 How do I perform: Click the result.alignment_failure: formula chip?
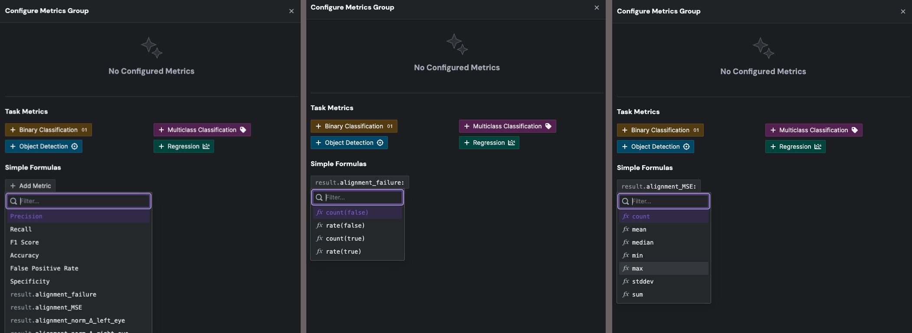coord(360,182)
